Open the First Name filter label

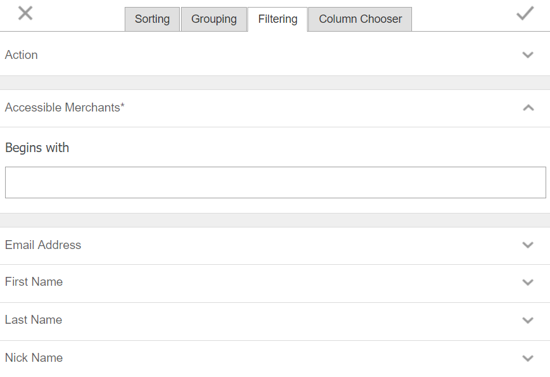click(x=34, y=282)
